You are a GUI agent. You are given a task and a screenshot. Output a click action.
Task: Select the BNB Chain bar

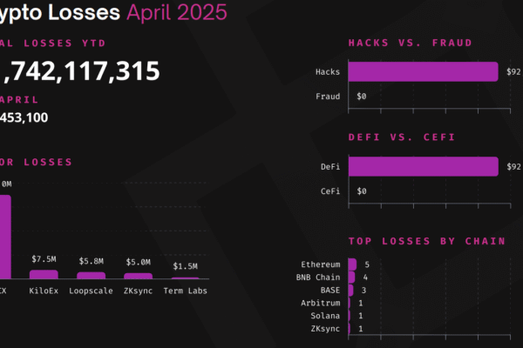351,277
